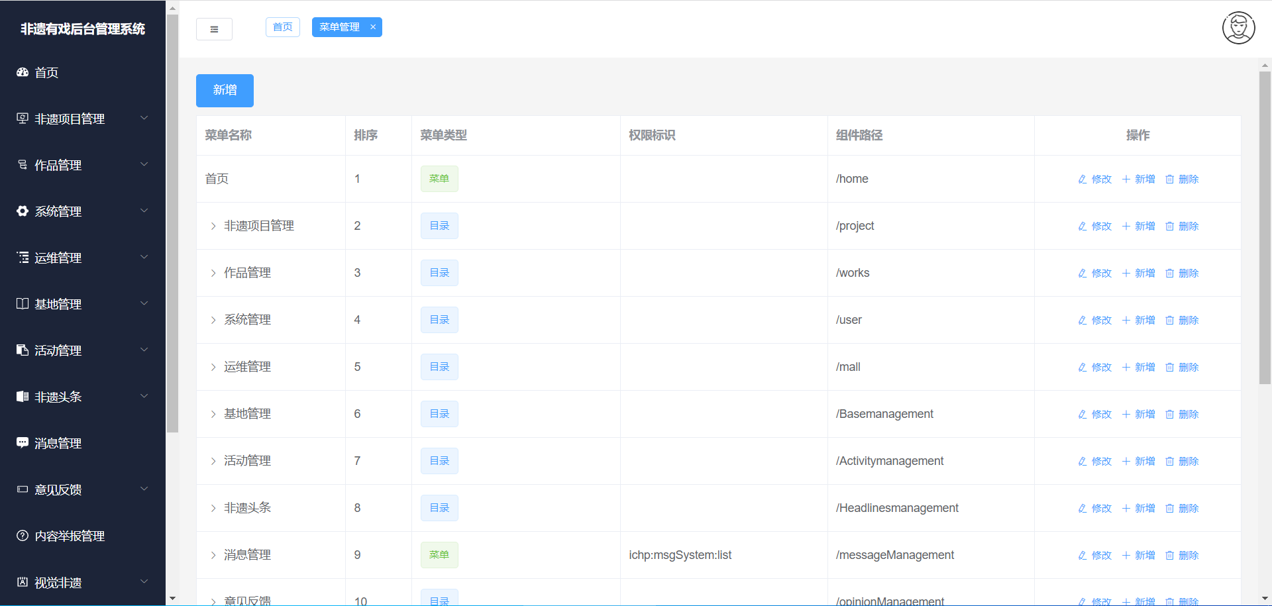
Task: Click the 非遗项目管理 sidebar icon
Action: click(x=23, y=119)
